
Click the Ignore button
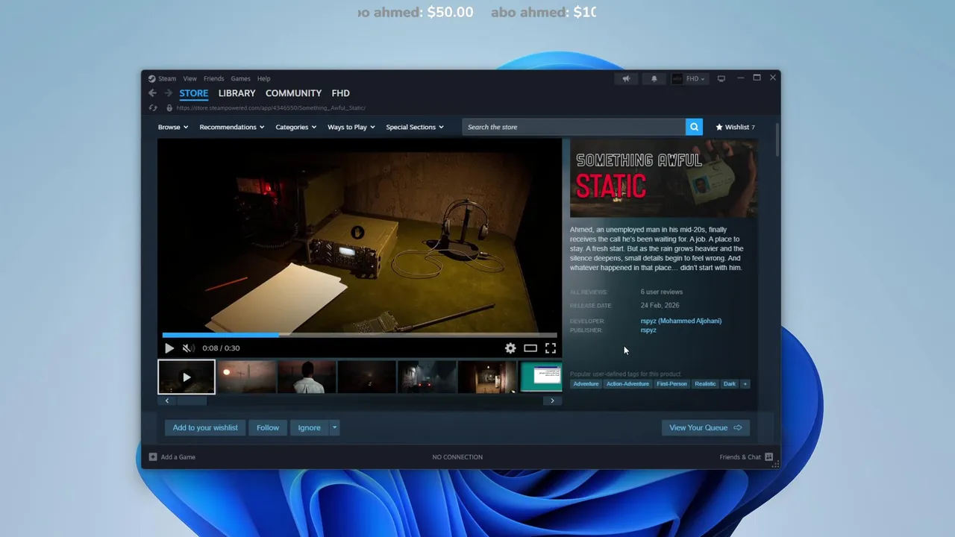(309, 428)
